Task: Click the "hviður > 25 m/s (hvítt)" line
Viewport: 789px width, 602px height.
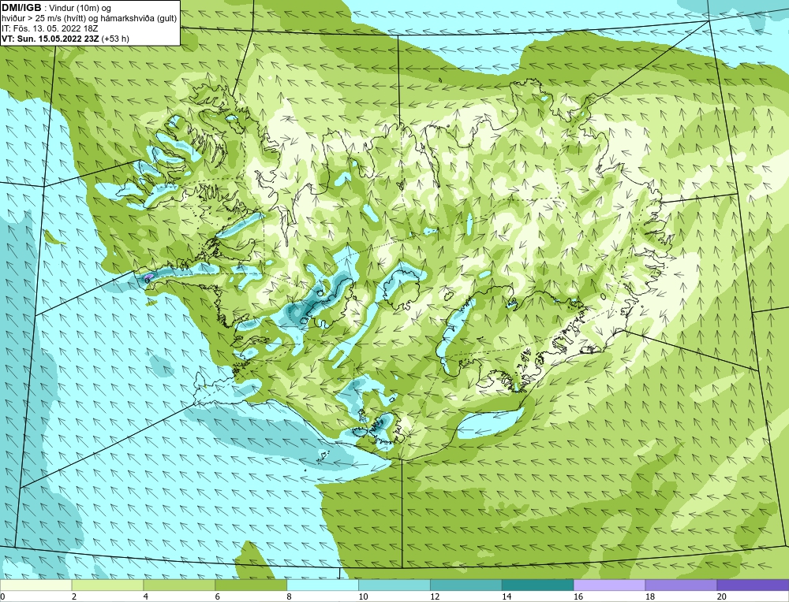Action: 43,19
